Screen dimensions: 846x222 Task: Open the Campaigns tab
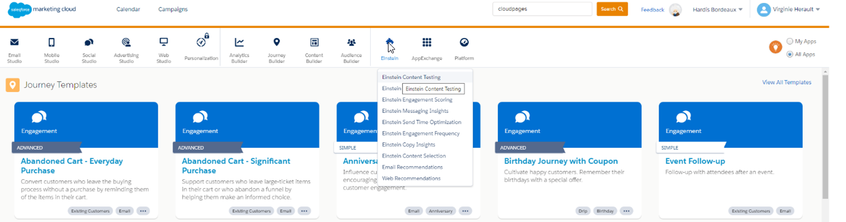click(173, 9)
